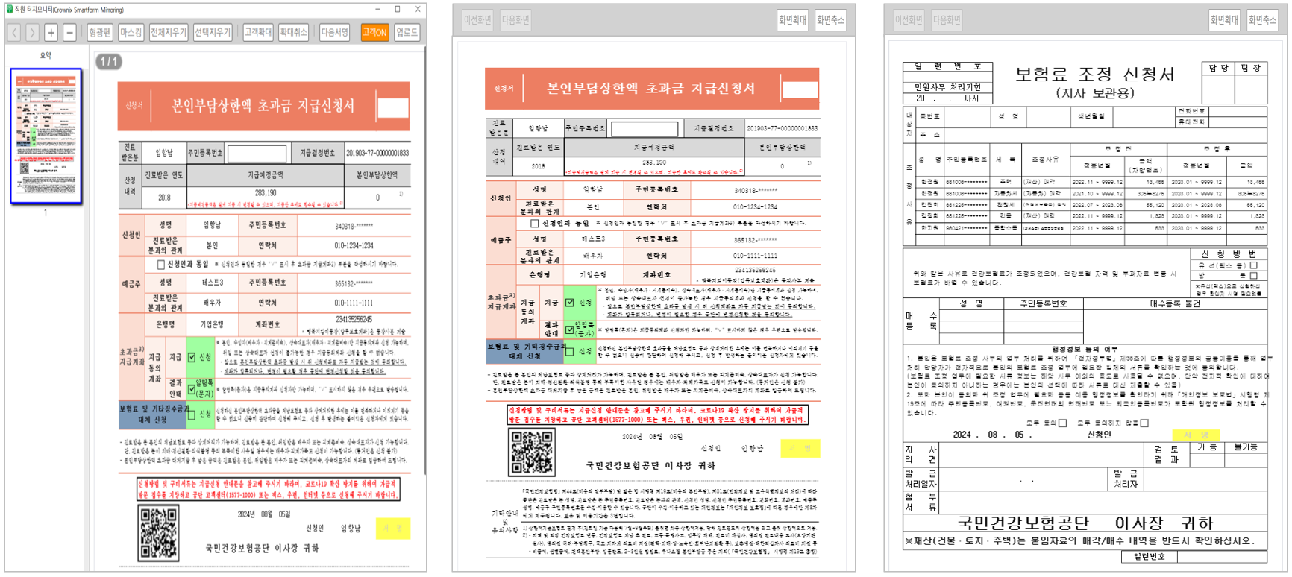Screen dimensions: 1292x577
Task: Click 주민등록번호 input box in middle viewer
Action: pos(645,128)
